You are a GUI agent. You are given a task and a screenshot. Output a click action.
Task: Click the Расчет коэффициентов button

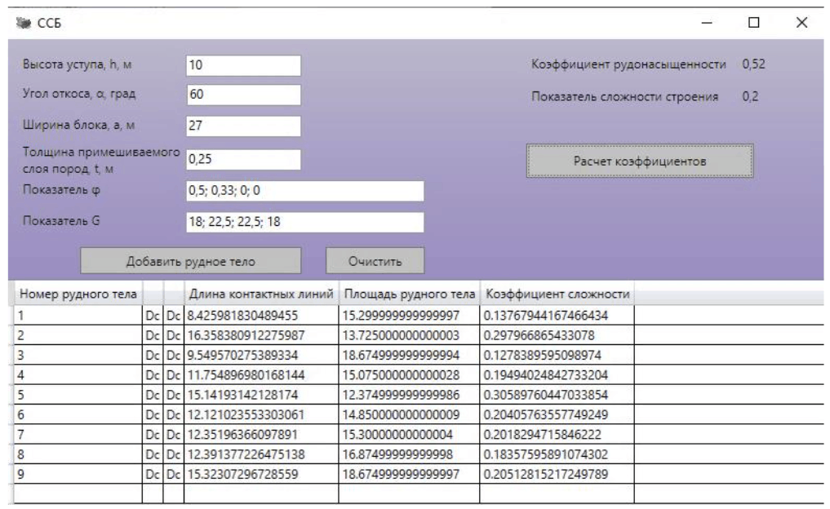[x=639, y=162]
